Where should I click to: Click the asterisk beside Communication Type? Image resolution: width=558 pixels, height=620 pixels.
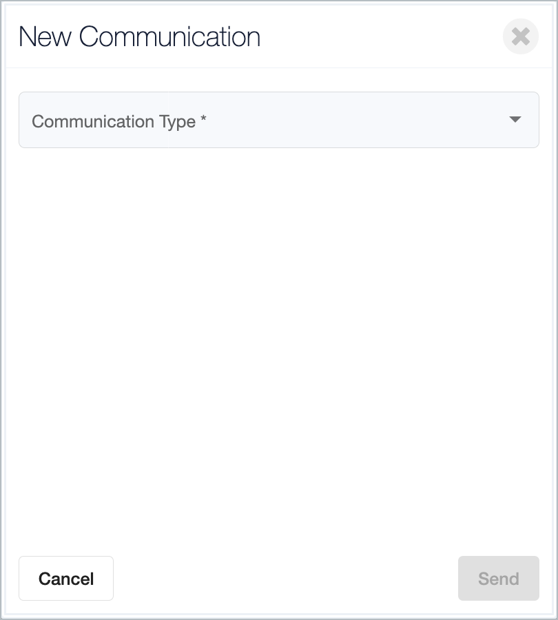pyautogui.click(x=203, y=118)
